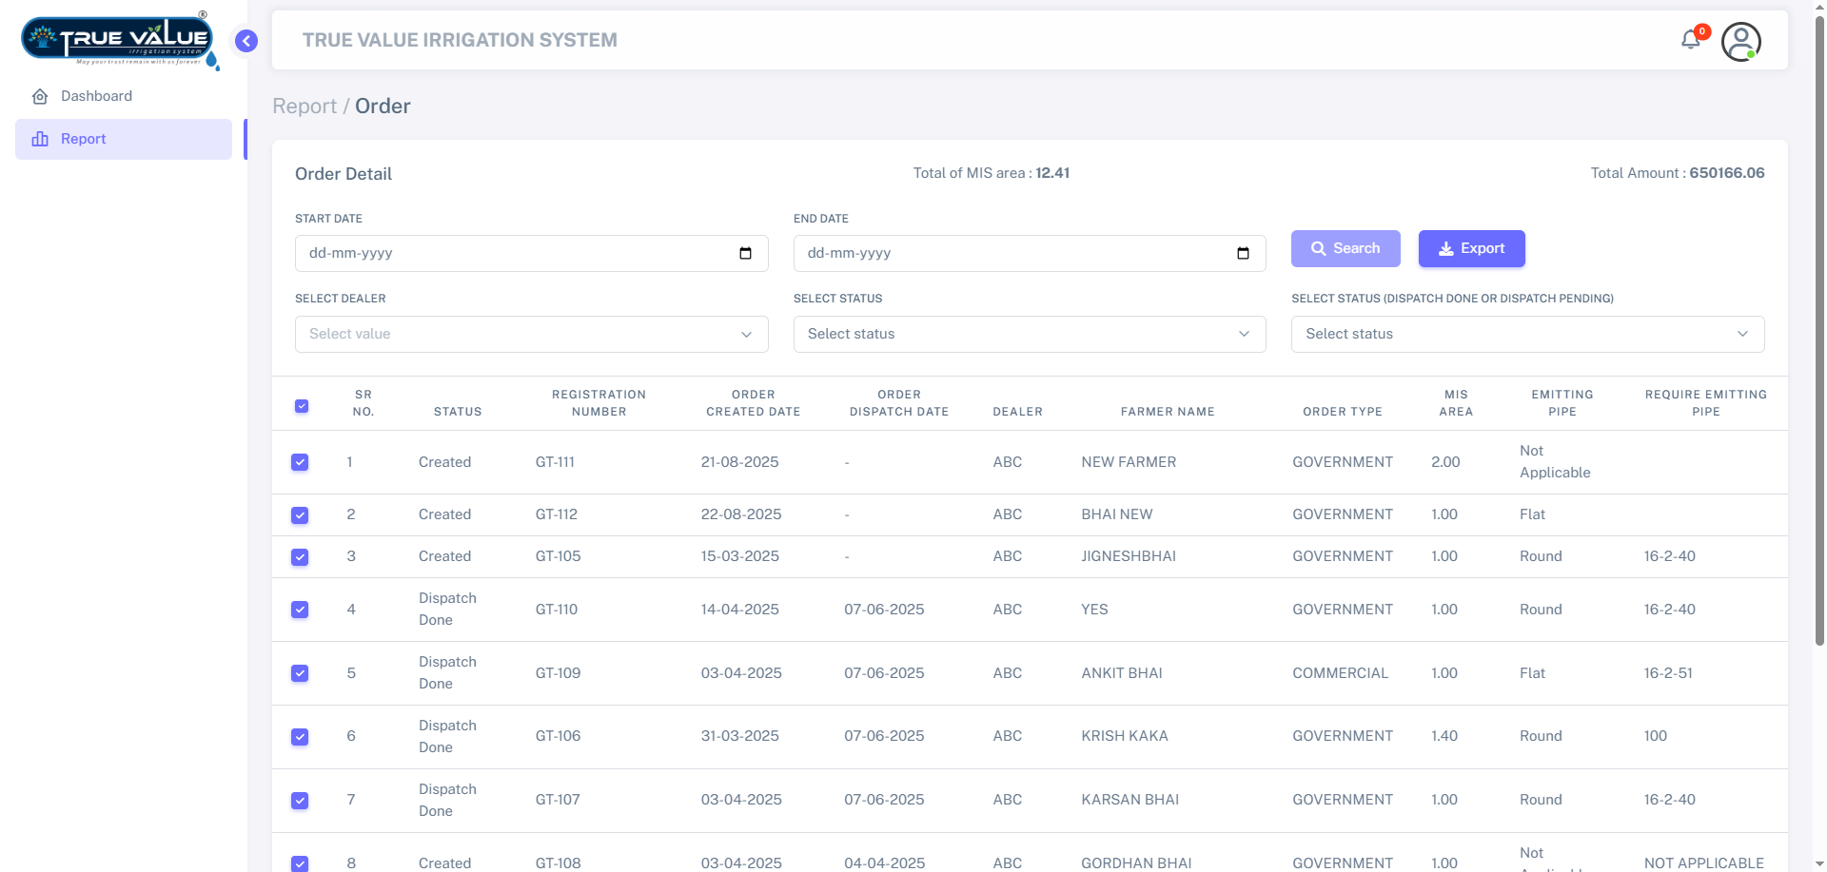
Task: Expand the Select Dealer dropdown
Action: 531,335
